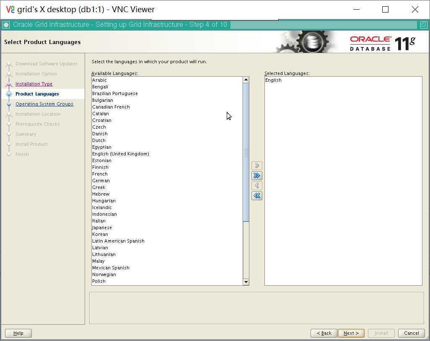Click the Installation Option step
The height and width of the screenshot is (341, 430).
click(x=36, y=74)
